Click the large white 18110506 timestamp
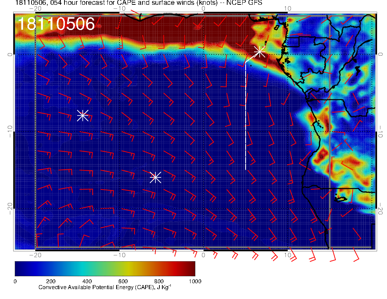387x299 pixels. click(56, 24)
